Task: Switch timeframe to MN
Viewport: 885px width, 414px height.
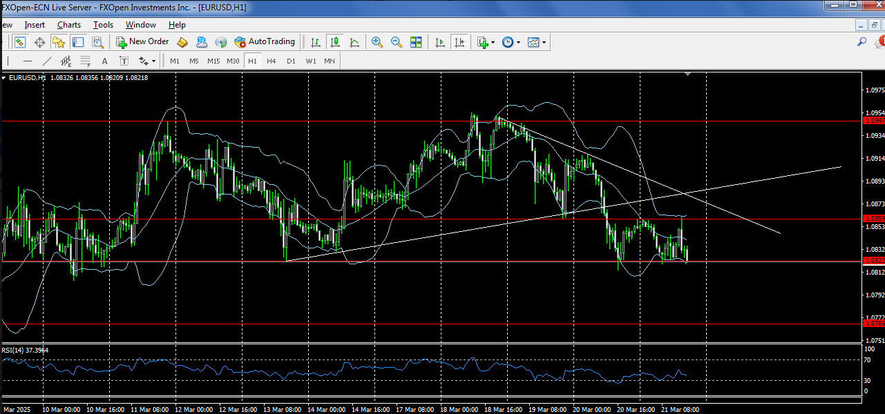Action: pyautogui.click(x=330, y=61)
